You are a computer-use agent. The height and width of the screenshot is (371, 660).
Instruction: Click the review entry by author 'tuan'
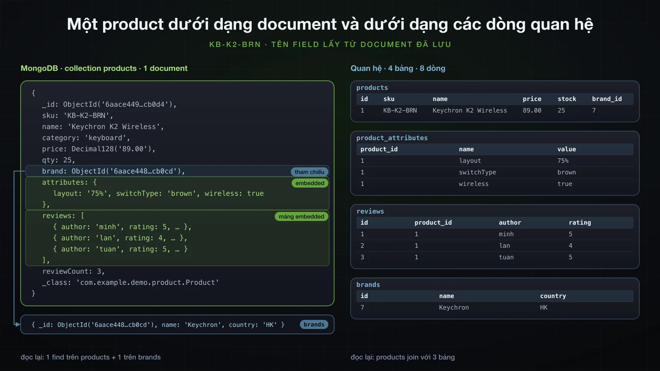click(x=120, y=249)
